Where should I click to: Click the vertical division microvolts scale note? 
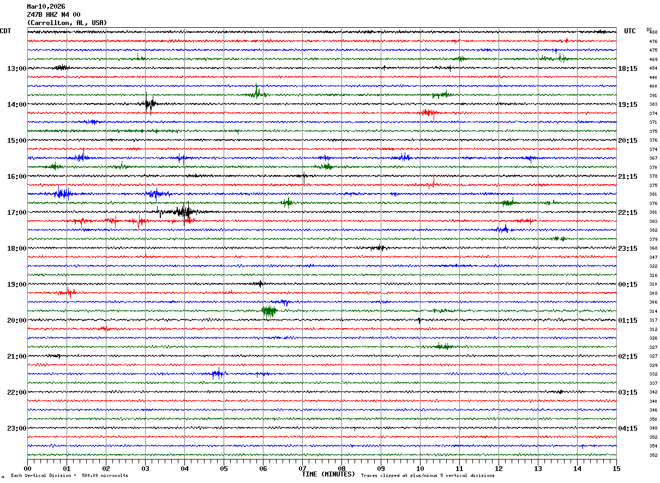(69, 476)
